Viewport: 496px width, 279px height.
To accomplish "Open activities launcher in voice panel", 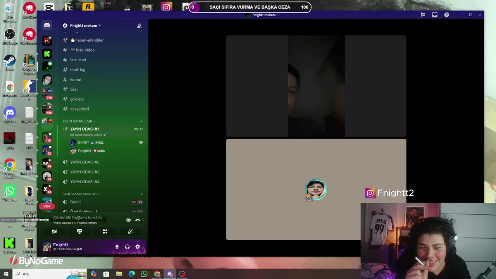I will click(105, 231).
